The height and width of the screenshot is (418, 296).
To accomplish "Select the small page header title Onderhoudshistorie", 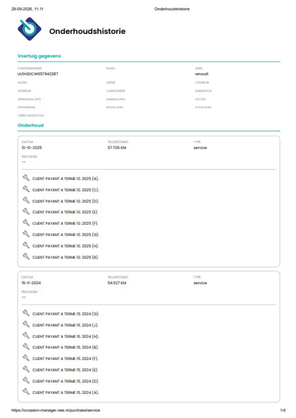I will click(172, 9).
